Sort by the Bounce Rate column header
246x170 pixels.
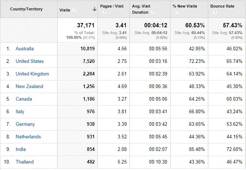[x=223, y=6]
